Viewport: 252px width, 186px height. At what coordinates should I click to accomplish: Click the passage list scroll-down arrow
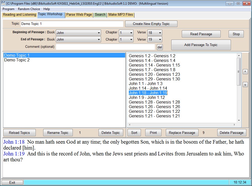pyautogui.click(x=239, y=120)
